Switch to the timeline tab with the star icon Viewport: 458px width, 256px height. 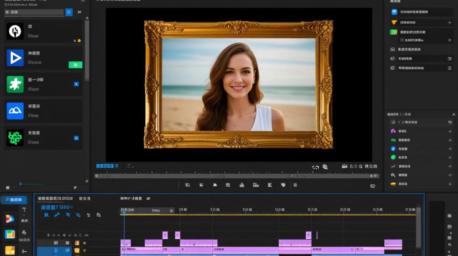(135, 198)
